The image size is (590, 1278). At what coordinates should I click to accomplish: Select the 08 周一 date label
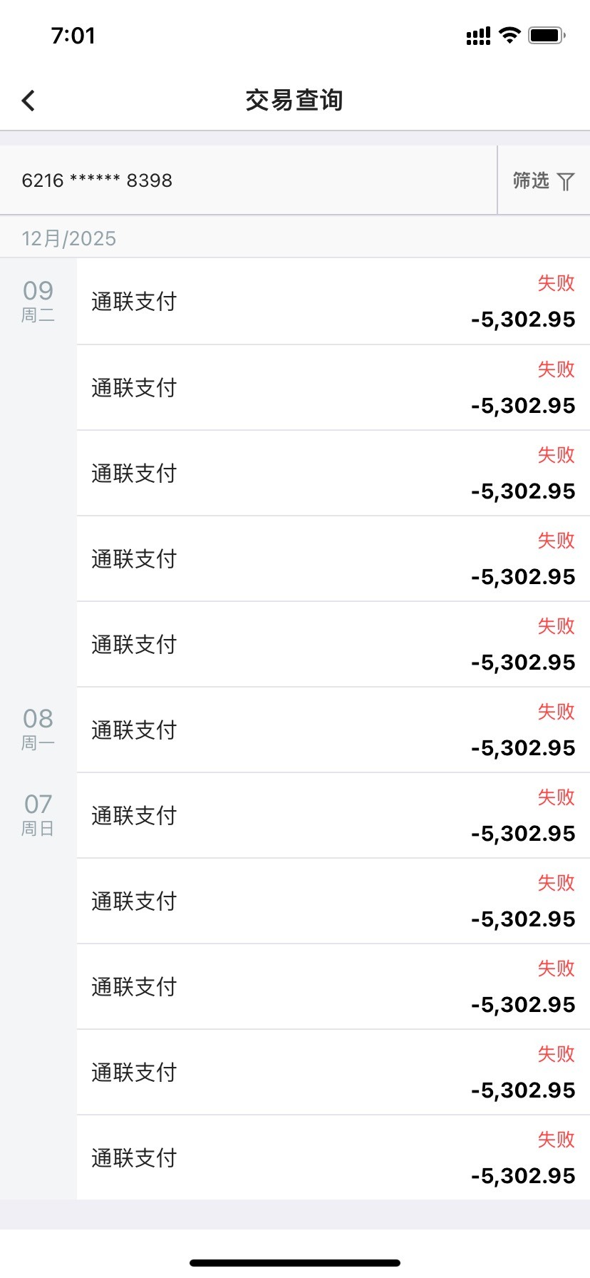[38, 728]
